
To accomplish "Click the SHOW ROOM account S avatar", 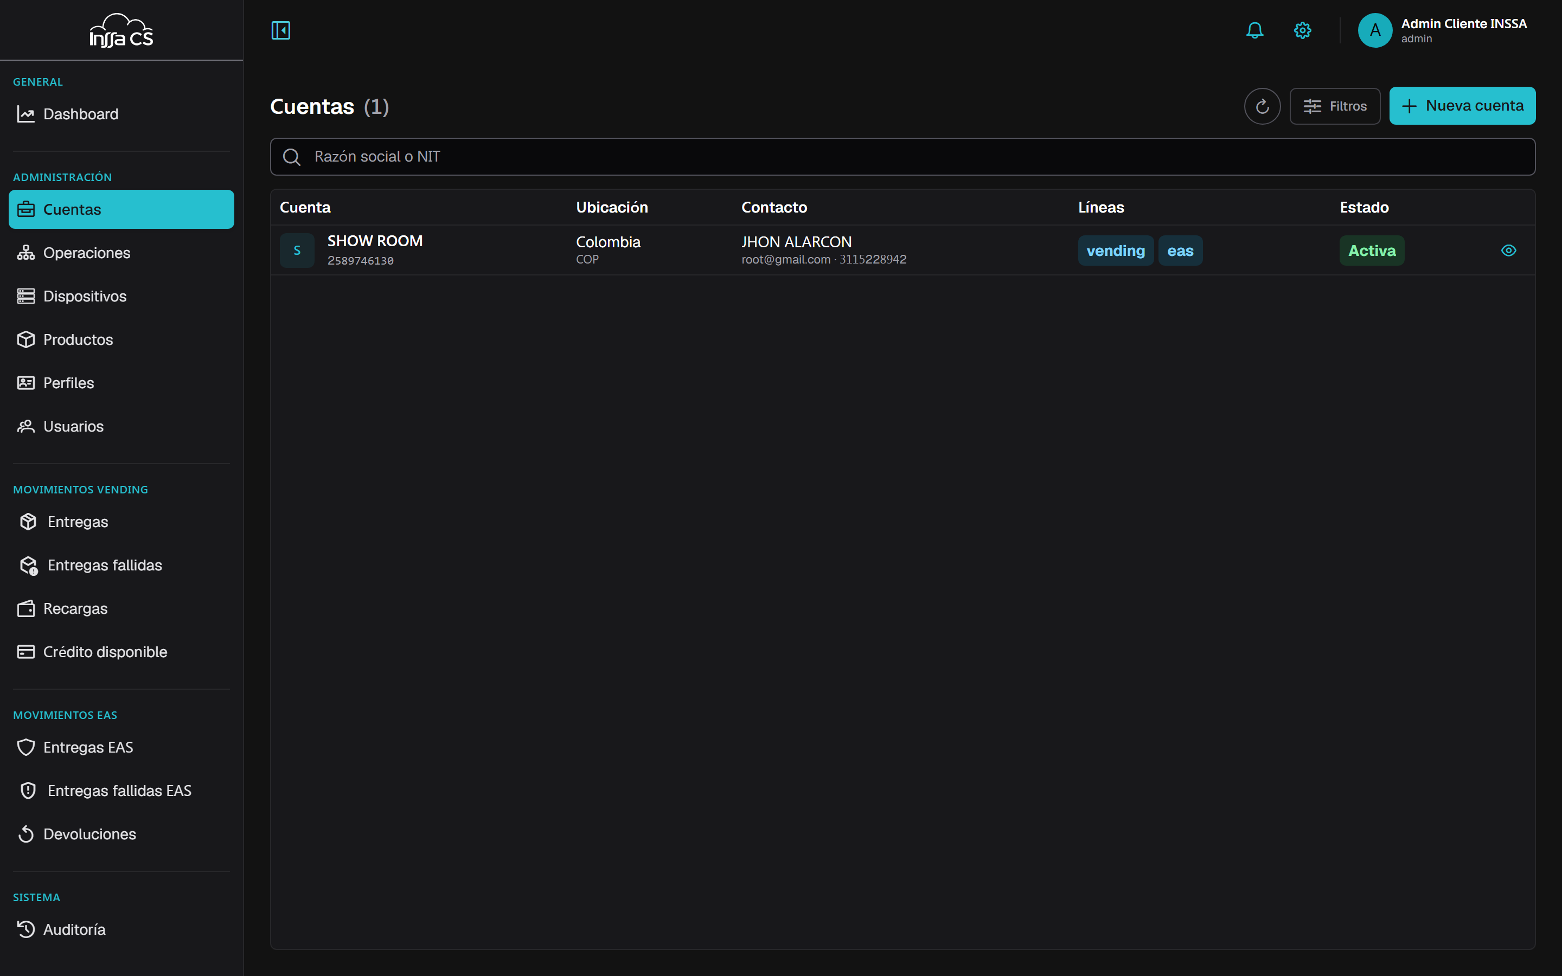I will tap(297, 251).
